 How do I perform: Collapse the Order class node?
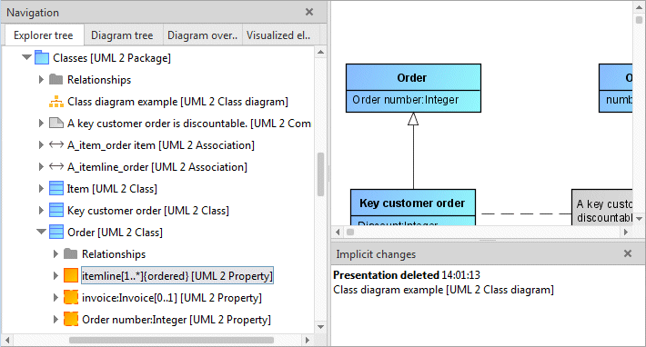tap(41, 232)
